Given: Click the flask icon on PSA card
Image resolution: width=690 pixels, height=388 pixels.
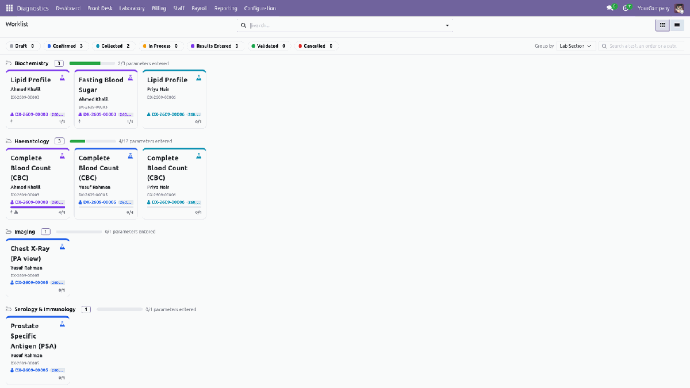Looking at the screenshot, I should tap(62, 324).
